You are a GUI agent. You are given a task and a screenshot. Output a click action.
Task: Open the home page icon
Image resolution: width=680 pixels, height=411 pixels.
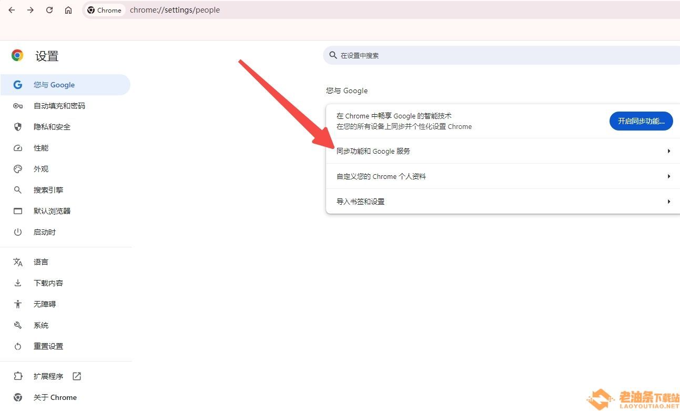coord(68,10)
